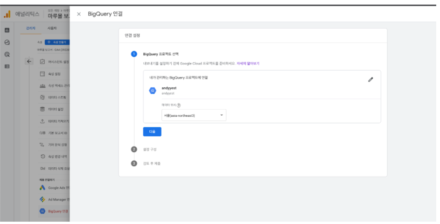440x224 pixels.
Task: Select the 어시스턴트 설정 menu label
Action: 59,62
